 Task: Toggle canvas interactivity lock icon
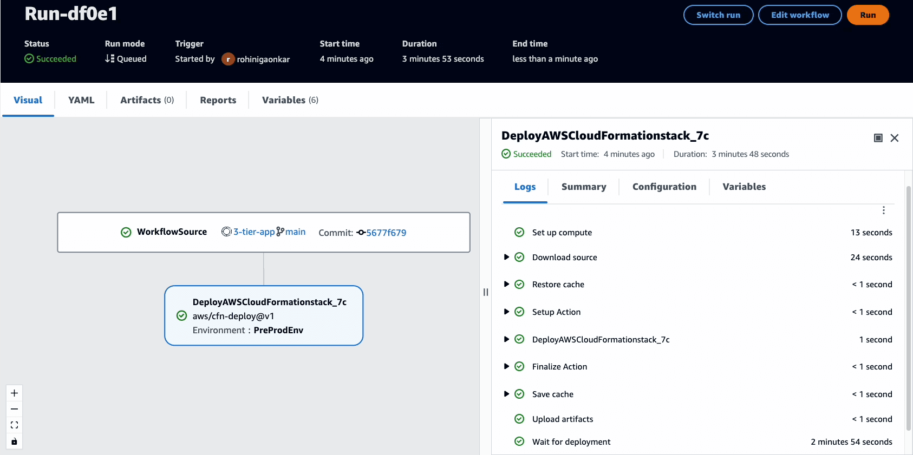(15, 441)
